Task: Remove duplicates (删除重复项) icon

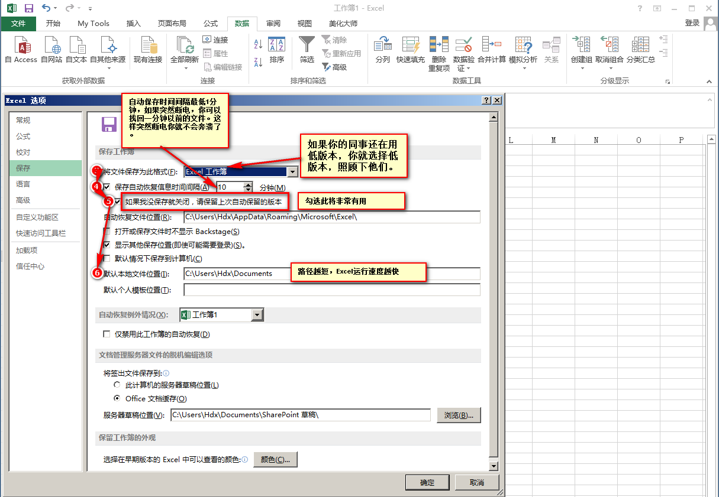Action: pyautogui.click(x=439, y=46)
